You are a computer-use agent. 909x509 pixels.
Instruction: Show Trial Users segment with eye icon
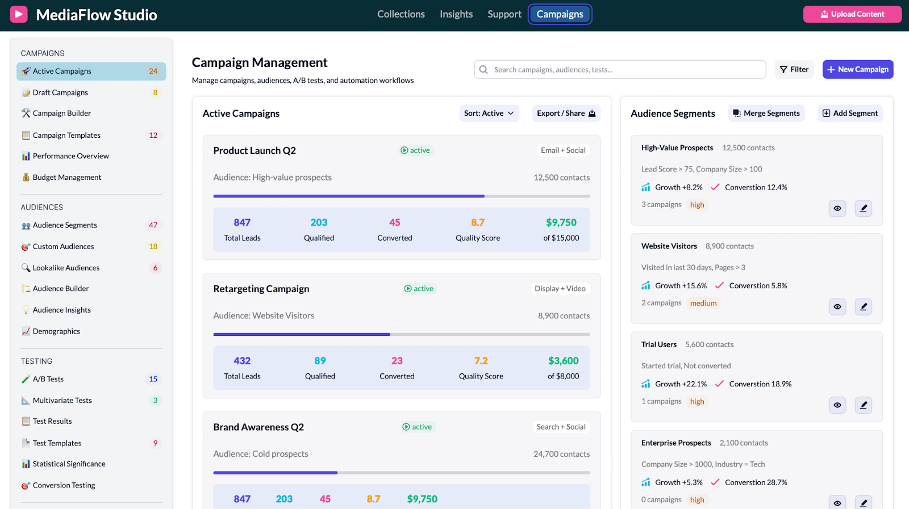837,405
